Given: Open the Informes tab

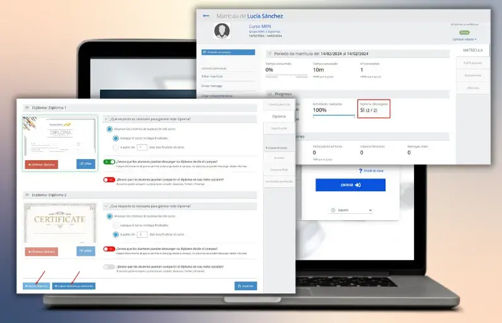Looking at the screenshot, I should [x=472, y=88].
